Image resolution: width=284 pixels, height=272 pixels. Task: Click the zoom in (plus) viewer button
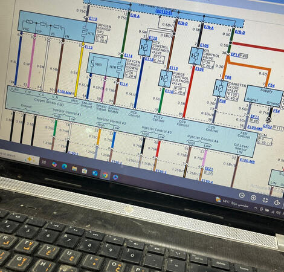pyautogui.click(x=253, y=198)
